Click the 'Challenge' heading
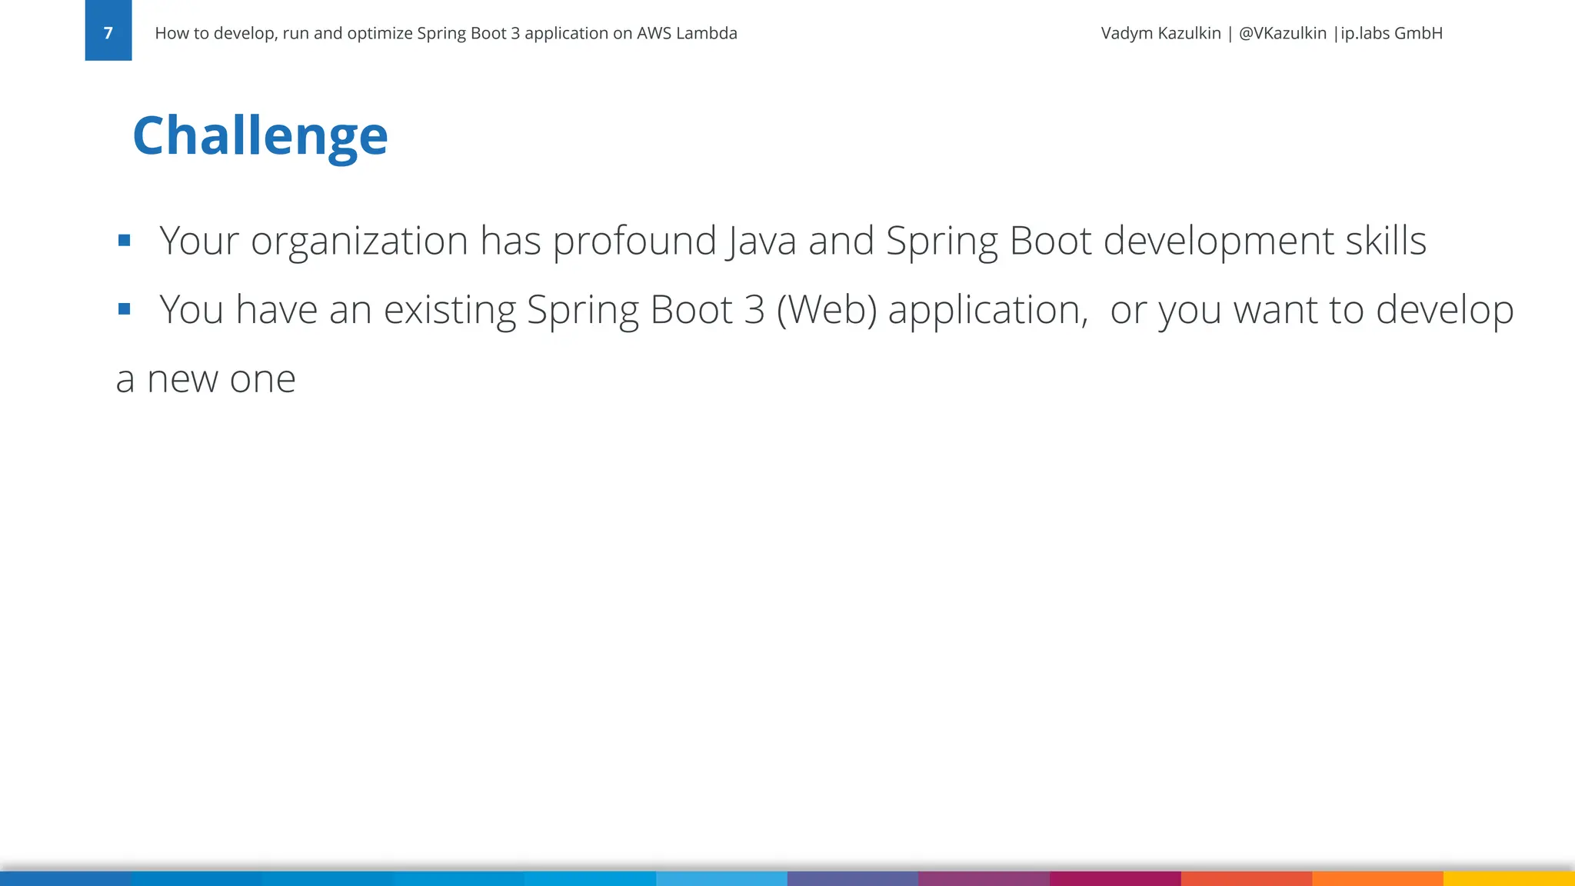1575x886 pixels. coord(260,137)
